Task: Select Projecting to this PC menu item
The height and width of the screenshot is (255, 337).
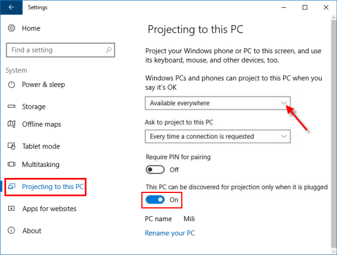Action: (53, 187)
